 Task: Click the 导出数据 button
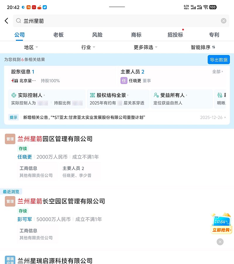(x=219, y=60)
